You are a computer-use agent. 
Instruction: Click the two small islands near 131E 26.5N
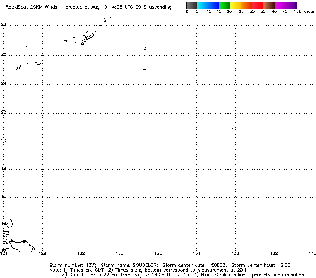pyautogui.click(x=145, y=49)
